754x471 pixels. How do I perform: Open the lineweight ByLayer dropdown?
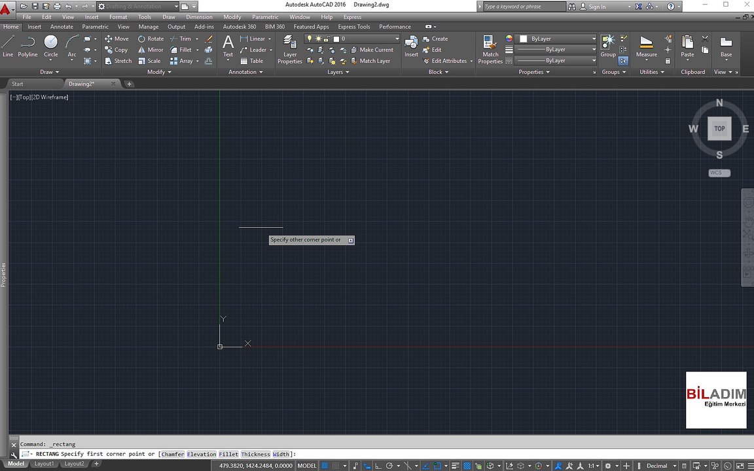tap(556, 50)
